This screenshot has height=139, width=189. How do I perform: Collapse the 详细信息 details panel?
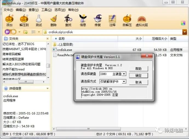48,89
